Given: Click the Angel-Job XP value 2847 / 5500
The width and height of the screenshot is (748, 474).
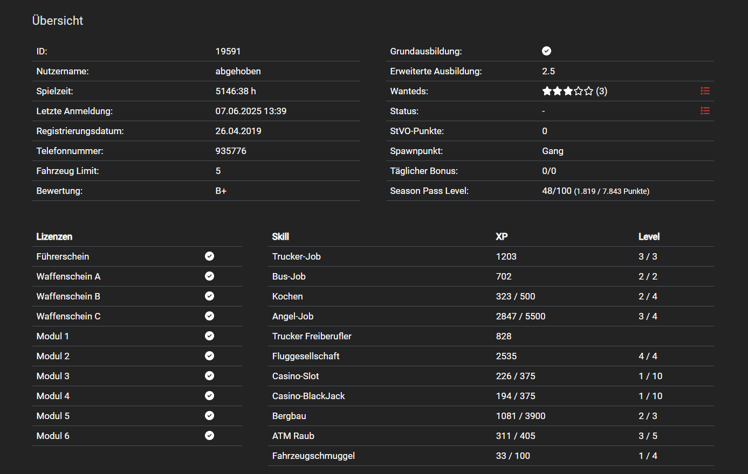Looking at the screenshot, I should point(521,316).
